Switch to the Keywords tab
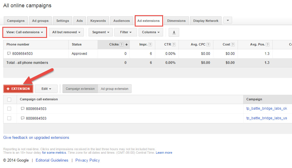 [98, 21]
